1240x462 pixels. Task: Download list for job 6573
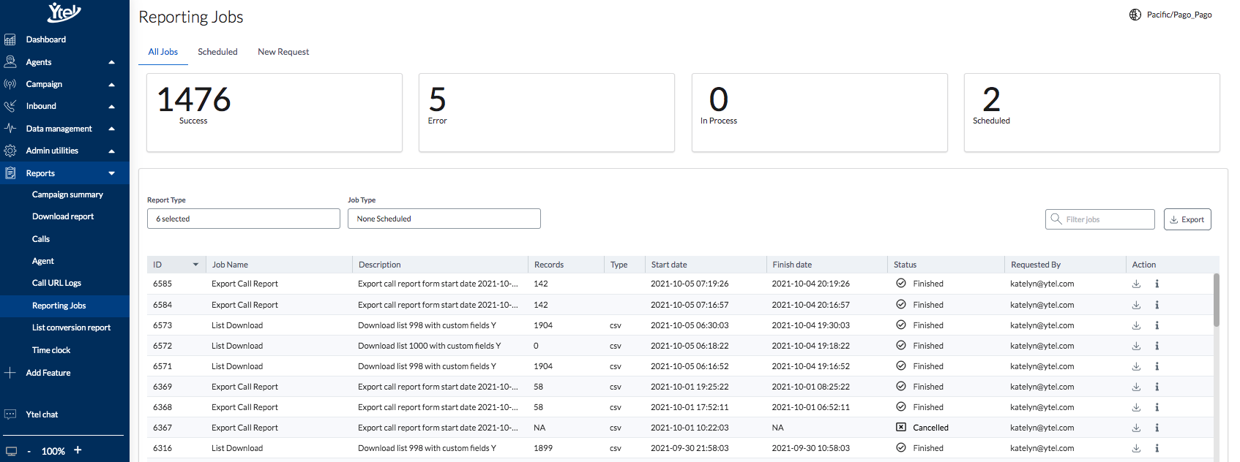(x=1136, y=325)
